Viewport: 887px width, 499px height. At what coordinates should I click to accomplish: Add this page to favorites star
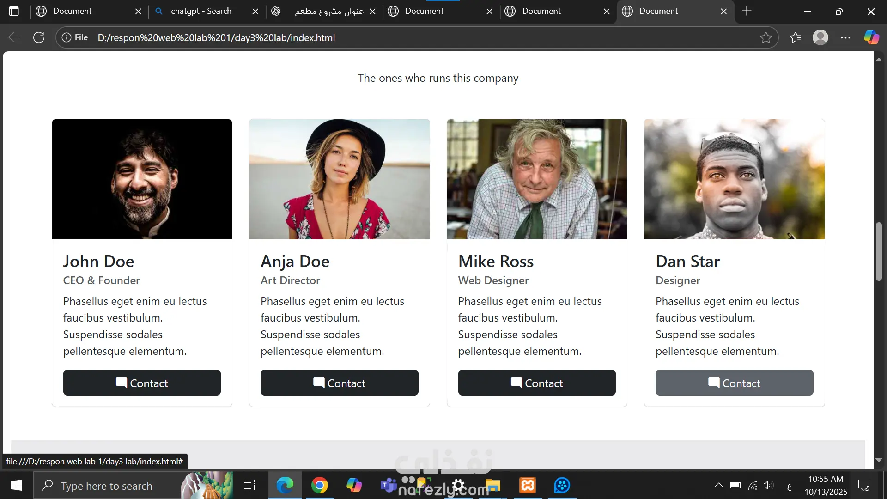click(x=765, y=37)
